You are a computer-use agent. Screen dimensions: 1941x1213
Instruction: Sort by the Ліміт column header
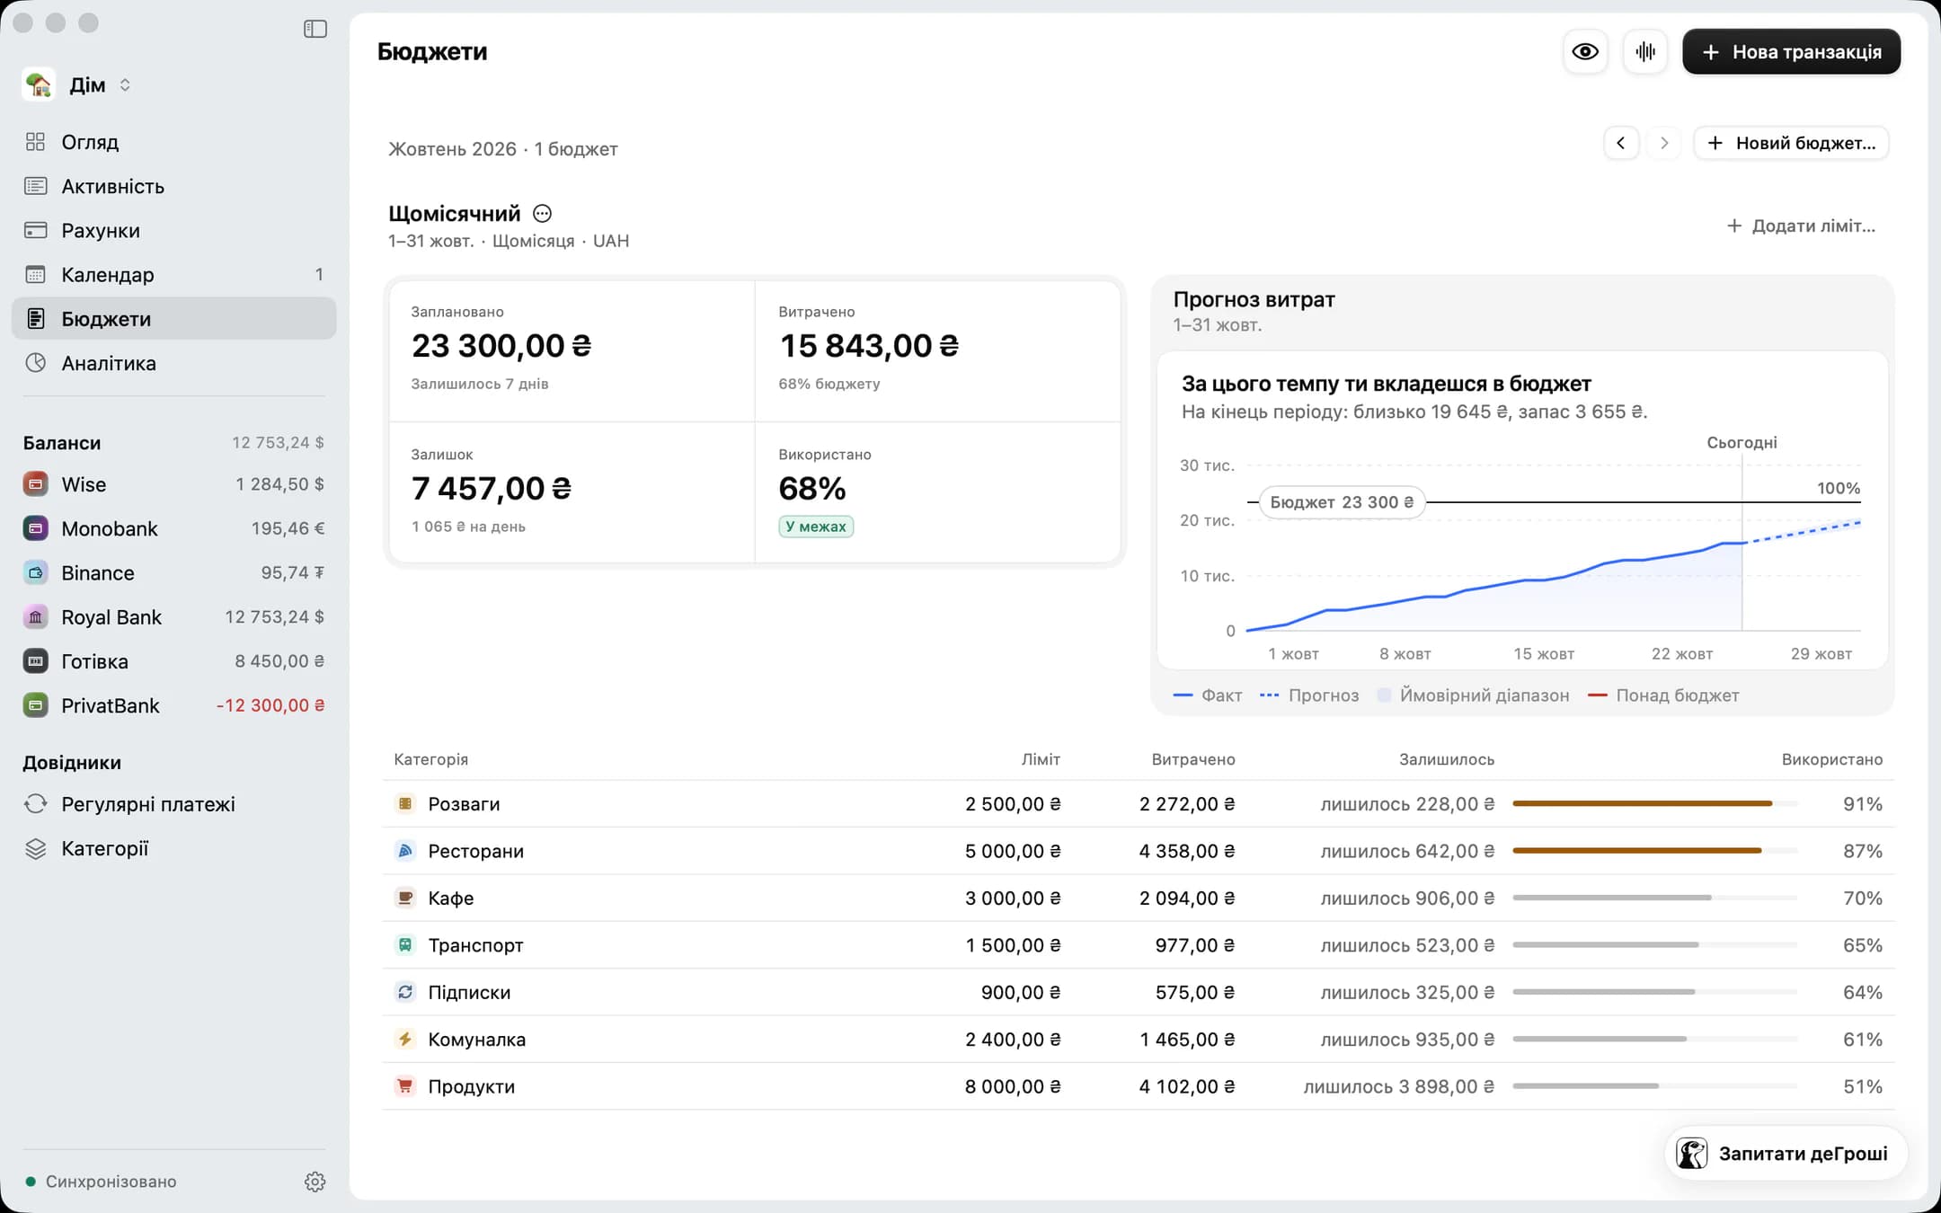point(1041,759)
